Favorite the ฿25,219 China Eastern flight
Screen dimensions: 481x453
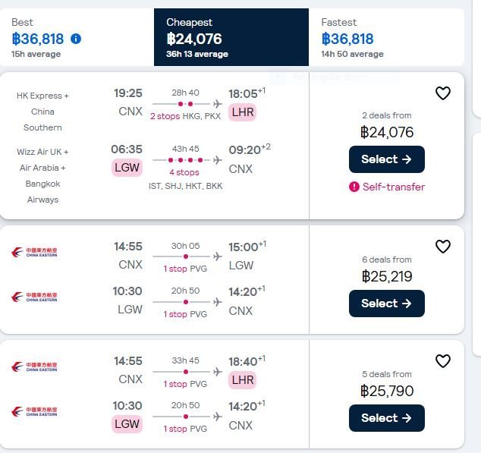[x=442, y=247]
